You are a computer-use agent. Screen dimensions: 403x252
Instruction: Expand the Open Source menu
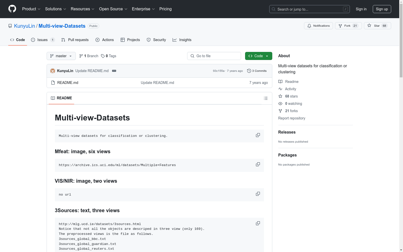coord(113,9)
